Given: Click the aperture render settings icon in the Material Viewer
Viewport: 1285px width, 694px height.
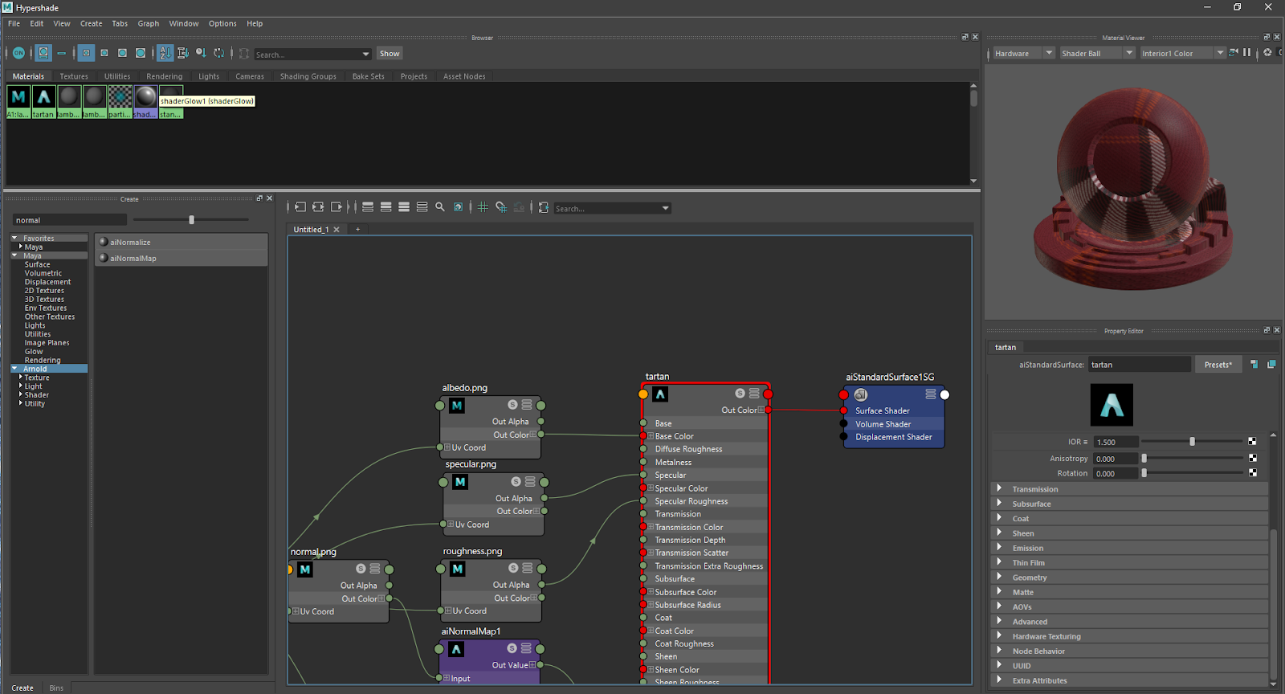Looking at the screenshot, I should (x=1267, y=52).
